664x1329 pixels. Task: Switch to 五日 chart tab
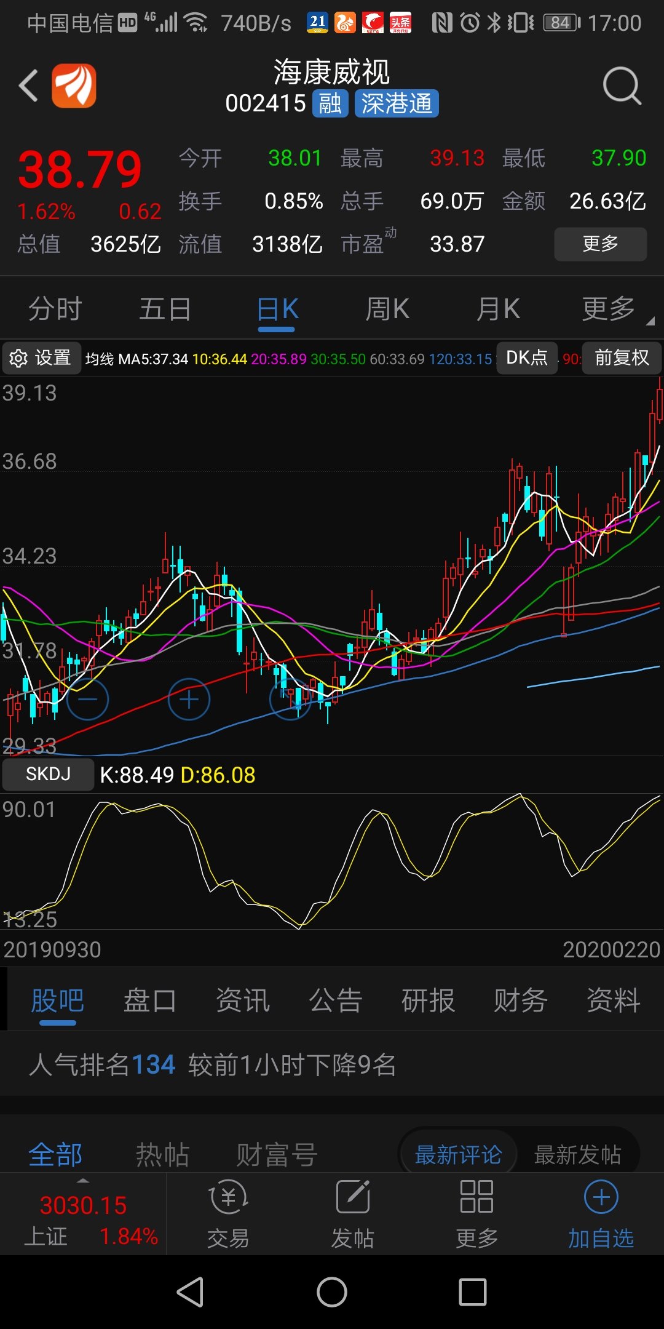165,309
